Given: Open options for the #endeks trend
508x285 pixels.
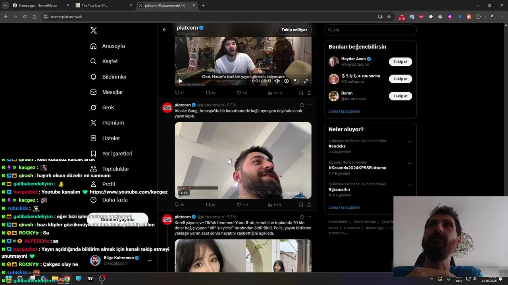Looking at the screenshot, I should (410, 142).
